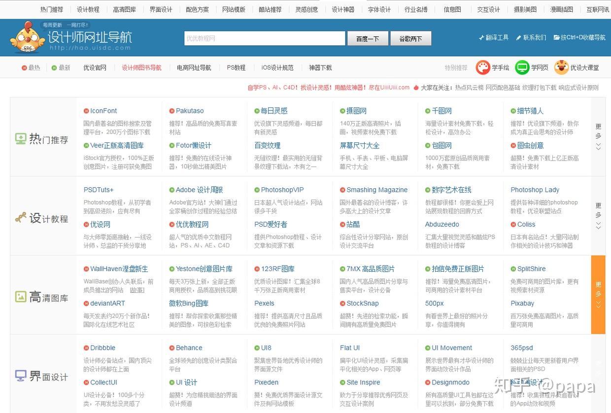Open the Dribbble link

point(103,347)
